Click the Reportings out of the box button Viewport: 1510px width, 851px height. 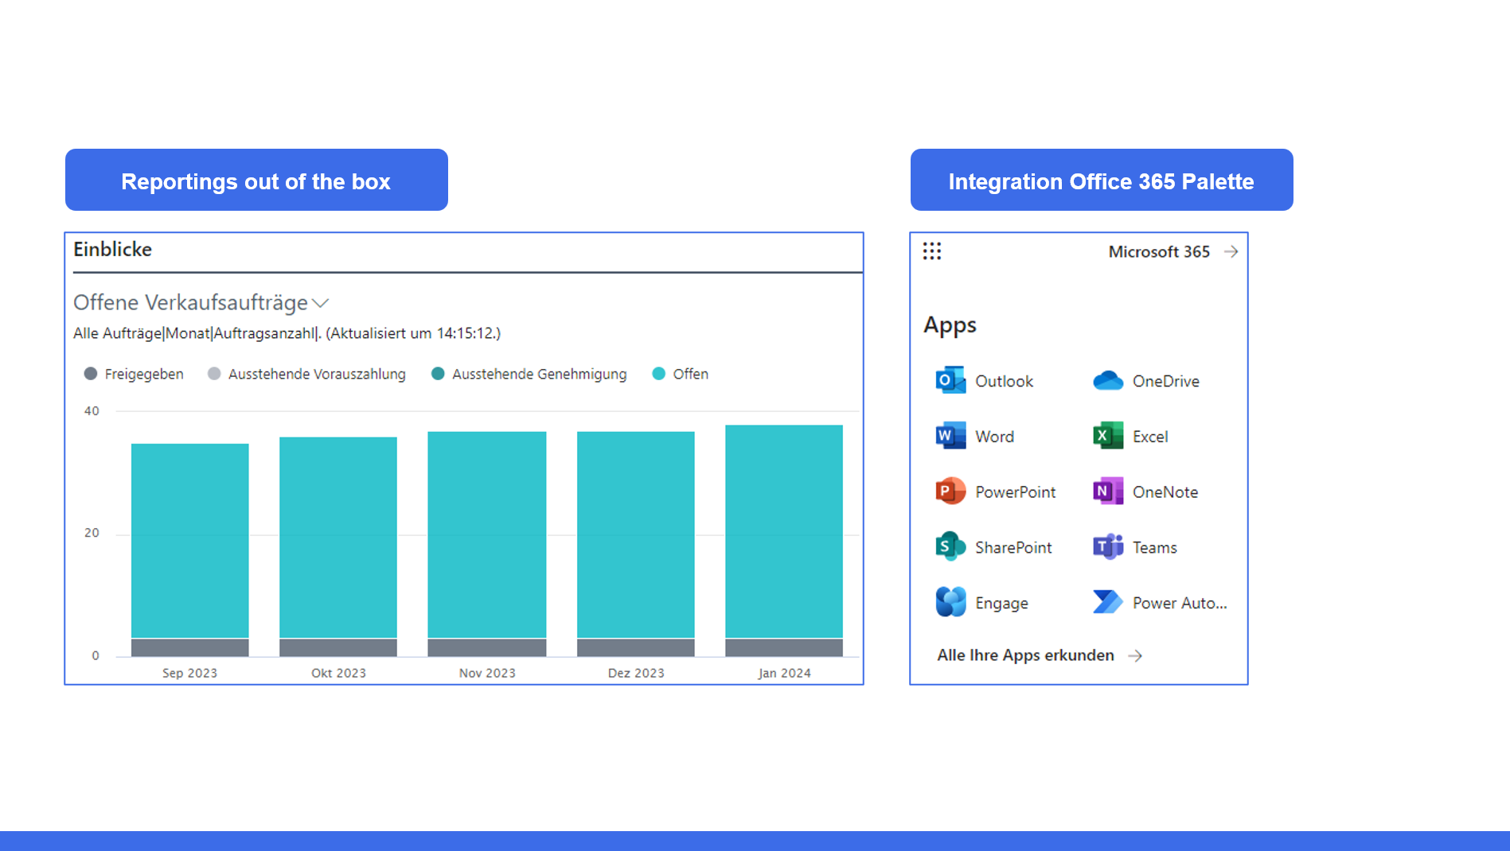tap(256, 180)
